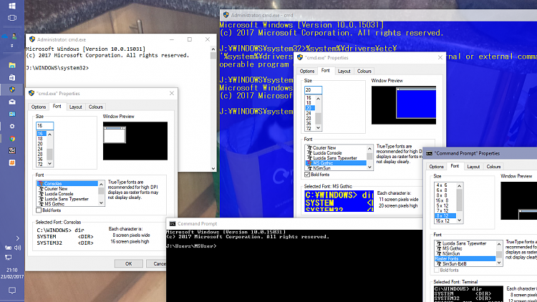Viewport: 537px width, 302px height.
Task: Open the Colours tab in "Command Prompt" Properties
Action: pos(493,167)
